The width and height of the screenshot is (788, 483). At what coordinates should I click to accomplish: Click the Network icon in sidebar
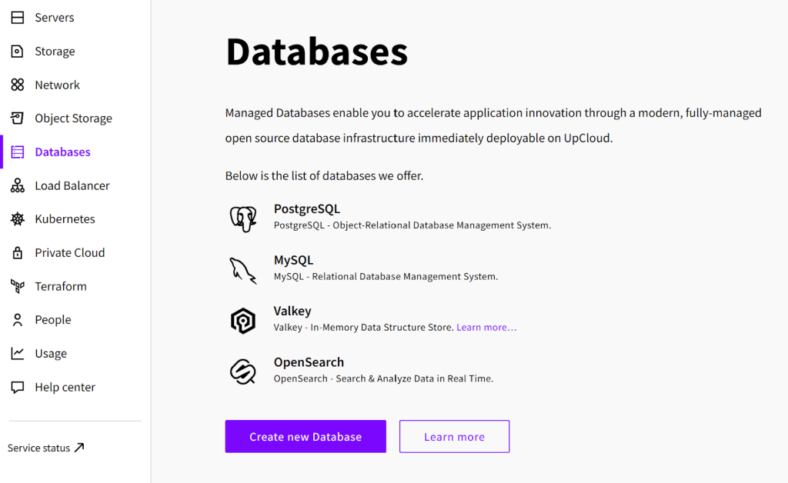(x=18, y=85)
